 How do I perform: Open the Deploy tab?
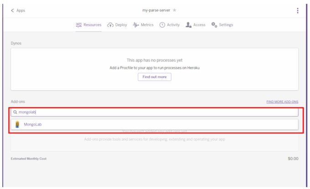click(117, 25)
